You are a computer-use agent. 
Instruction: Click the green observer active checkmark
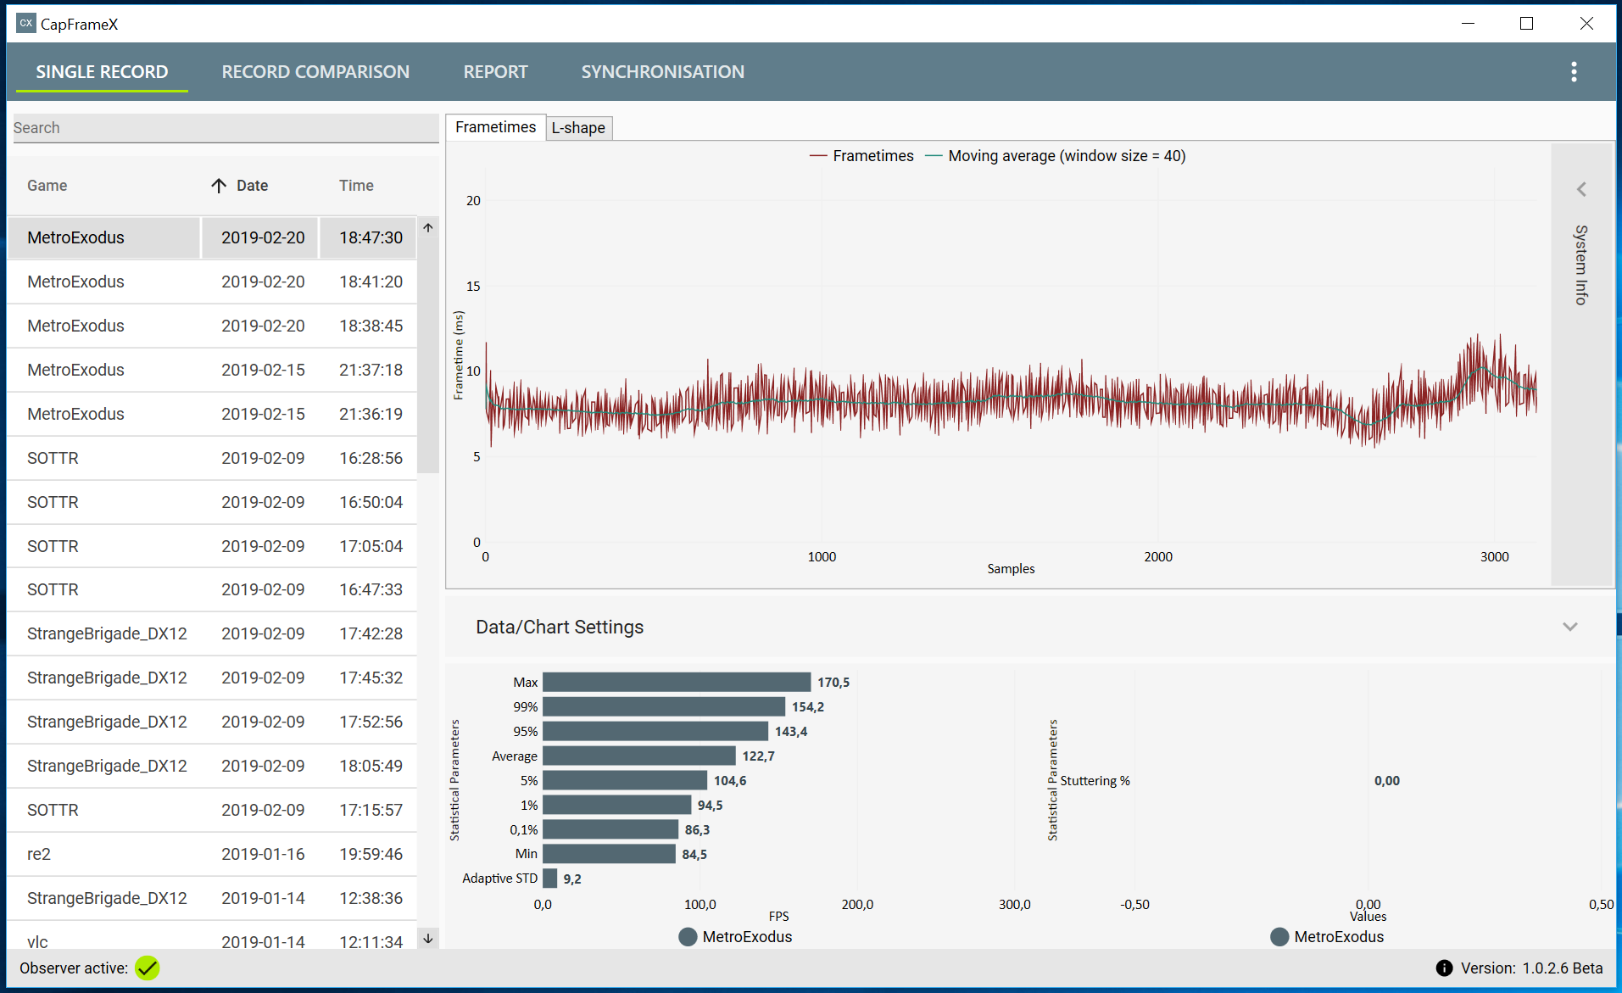click(148, 968)
